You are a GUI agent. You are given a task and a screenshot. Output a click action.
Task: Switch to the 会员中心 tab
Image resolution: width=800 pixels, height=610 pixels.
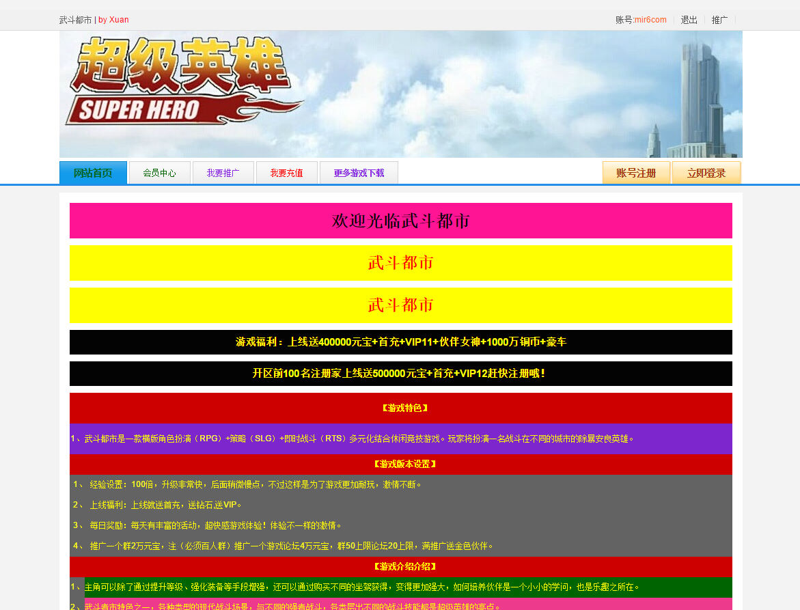tap(159, 174)
